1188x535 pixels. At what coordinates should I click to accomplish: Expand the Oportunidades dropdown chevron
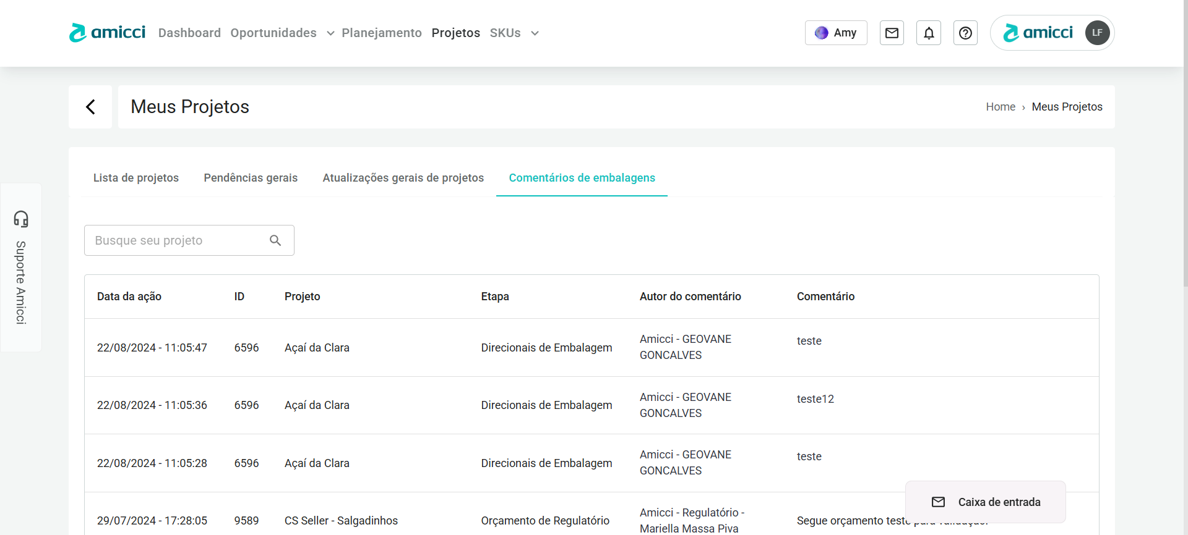pos(330,33)
